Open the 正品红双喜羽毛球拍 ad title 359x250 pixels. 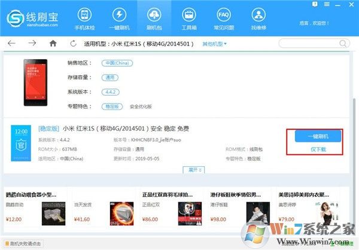(x=168, y=195)
